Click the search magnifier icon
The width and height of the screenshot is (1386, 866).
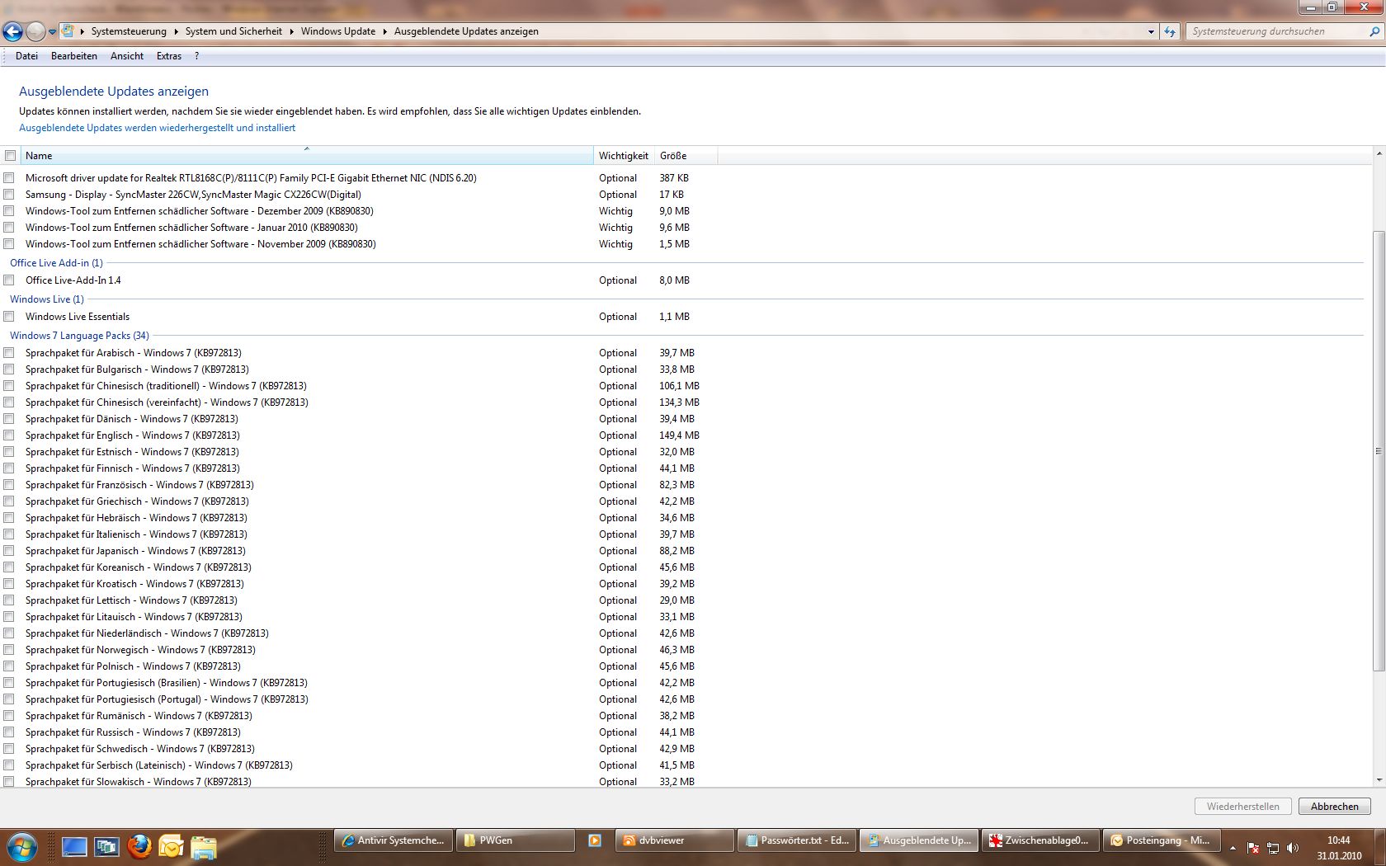point(1374,31)
